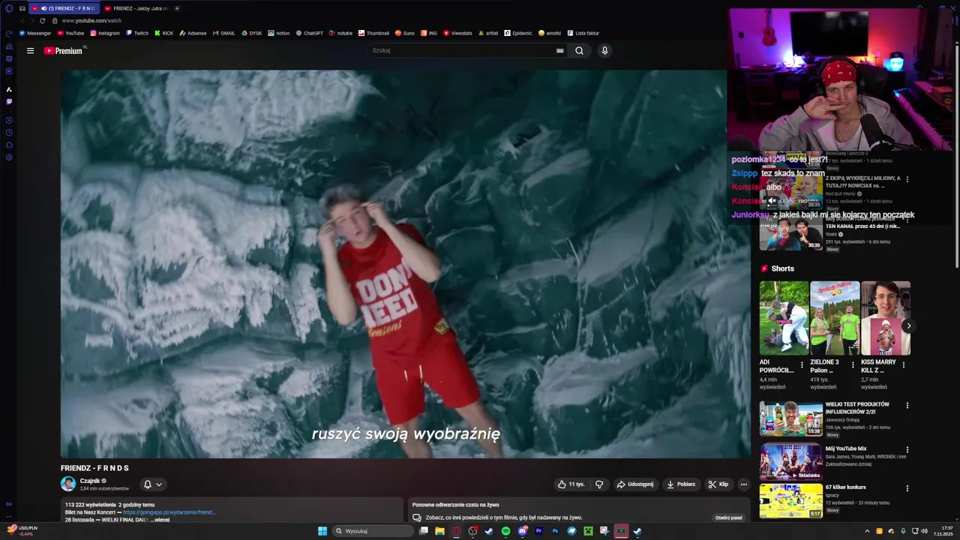The height and width of the screenshot is (540, 960).
Task: Open 'ZIELONE 3 Palion' Short thumbnail
Action: click(x=835, y=318)
